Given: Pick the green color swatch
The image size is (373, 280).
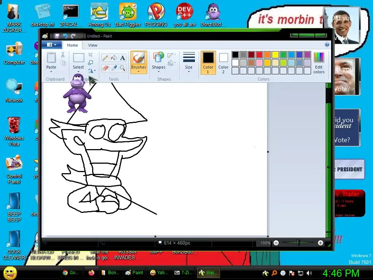Looking at the screenshot, I should coord(283,55).
